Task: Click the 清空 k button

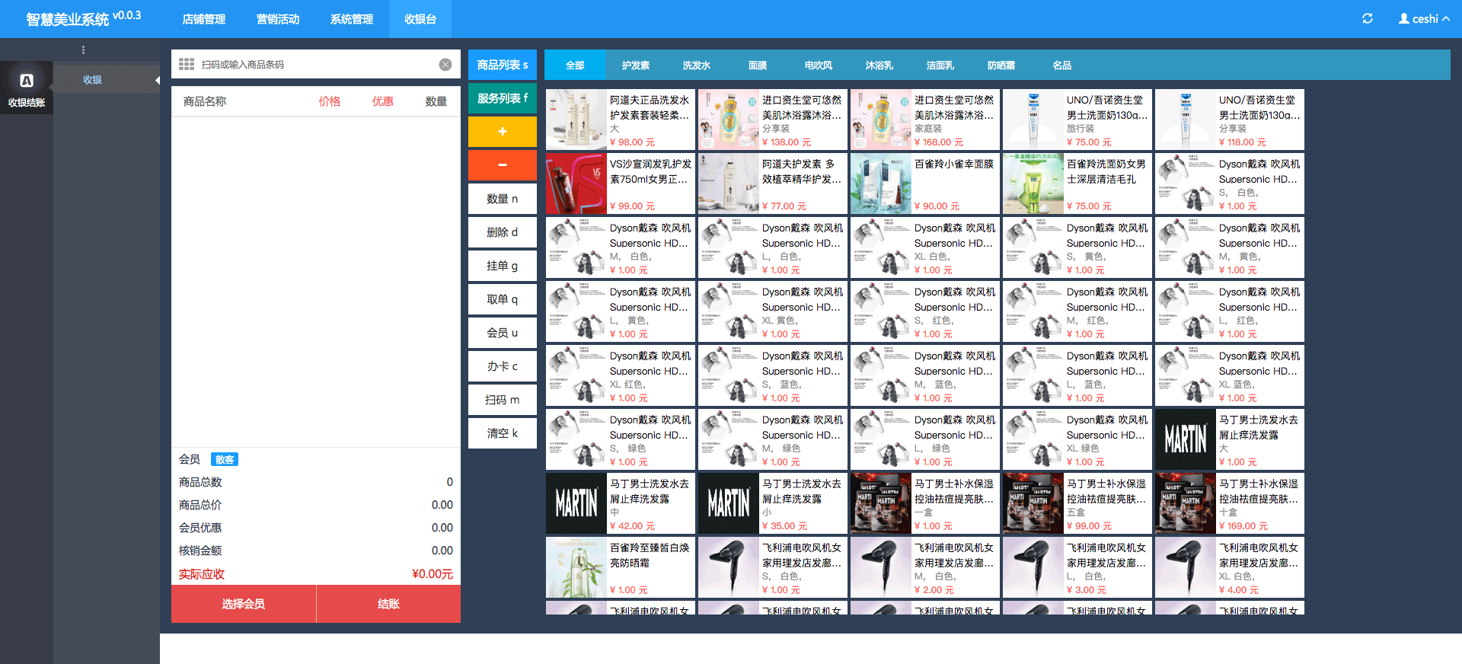Action: tap(503, 433)
